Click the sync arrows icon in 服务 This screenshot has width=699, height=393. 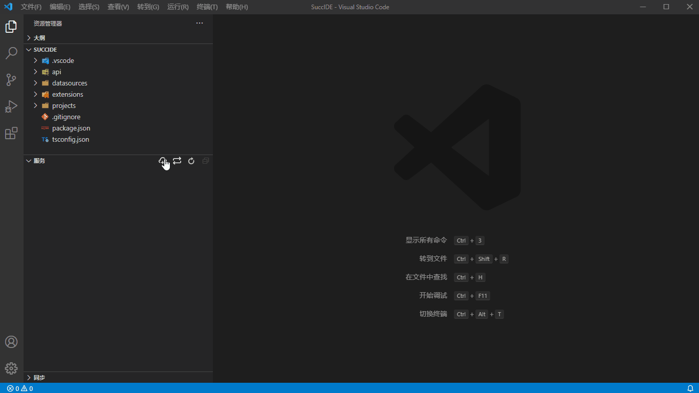177,161
